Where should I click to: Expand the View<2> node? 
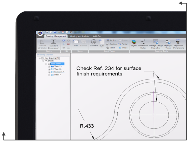(x=49, y=67)
